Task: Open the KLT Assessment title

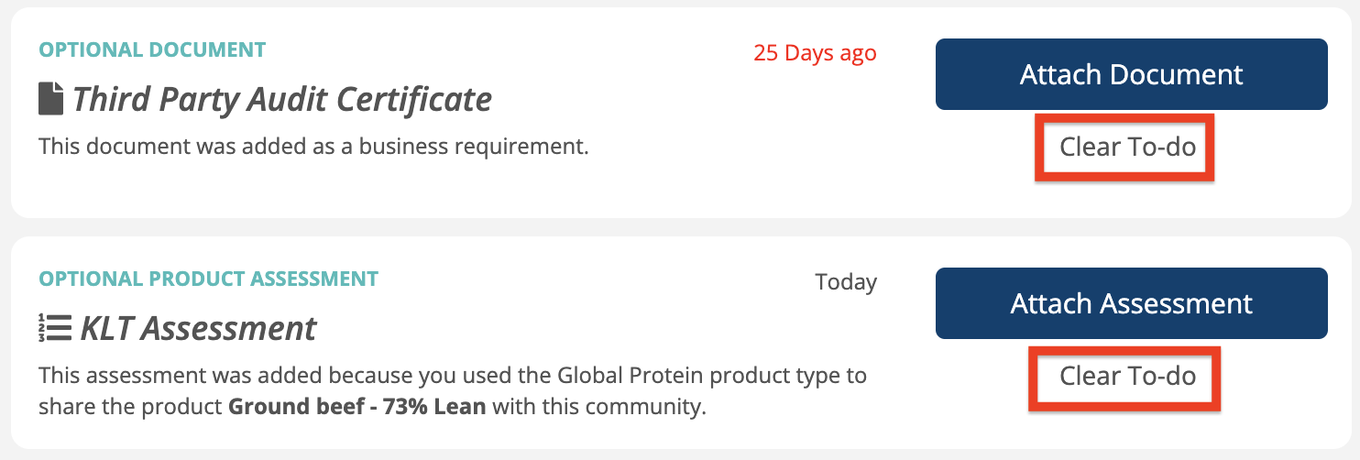Action: [198, 327]
